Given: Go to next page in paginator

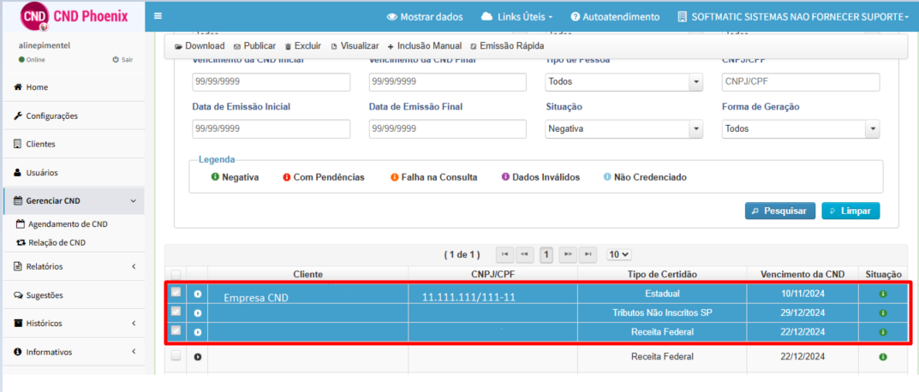Looking at the screenshot, I should (567, 254).
